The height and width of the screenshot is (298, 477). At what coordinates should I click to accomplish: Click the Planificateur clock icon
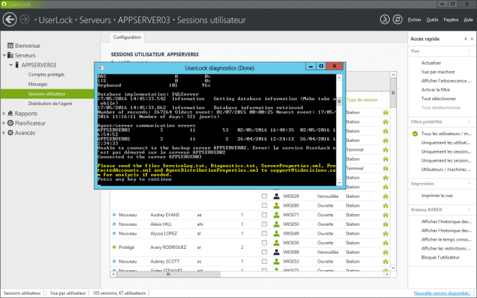pos(10,123)
